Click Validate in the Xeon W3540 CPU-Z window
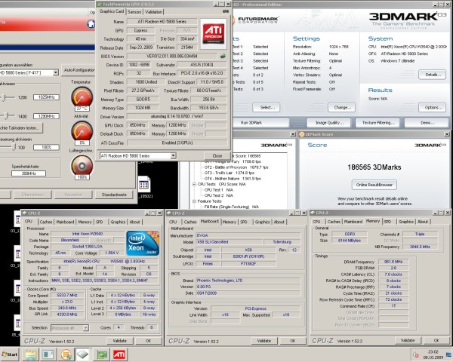The width and height of the screenshot is (453, 362). [x=119, y=341]
